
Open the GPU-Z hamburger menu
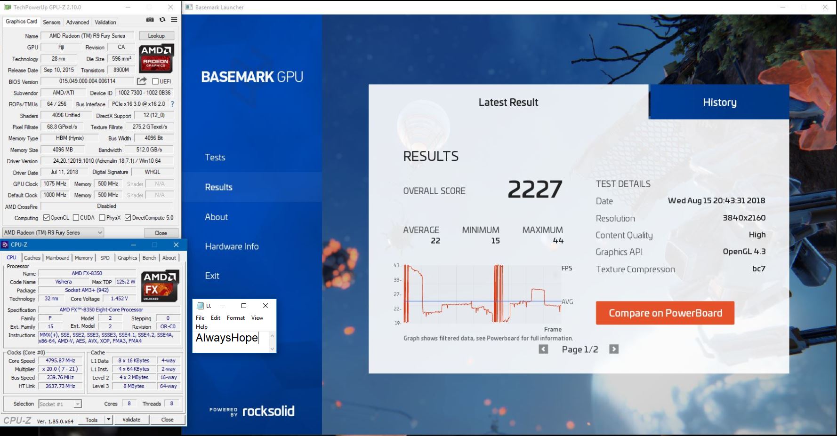[x=174, y=20]
